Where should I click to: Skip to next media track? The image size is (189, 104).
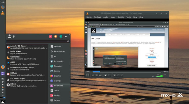pos(100,75)
